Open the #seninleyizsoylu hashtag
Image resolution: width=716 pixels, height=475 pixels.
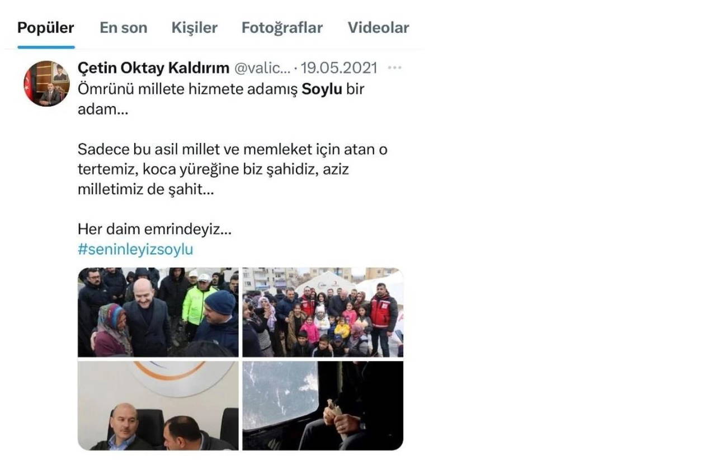click(135, 249)
